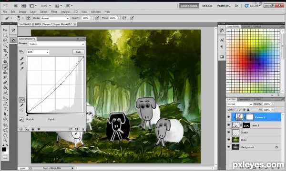Viewport: 286px width, 171px height.
Task: Hide the Color layer
Action: 229,140
